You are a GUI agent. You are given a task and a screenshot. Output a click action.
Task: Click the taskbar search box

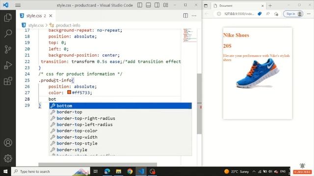click(x=51, y=172)
